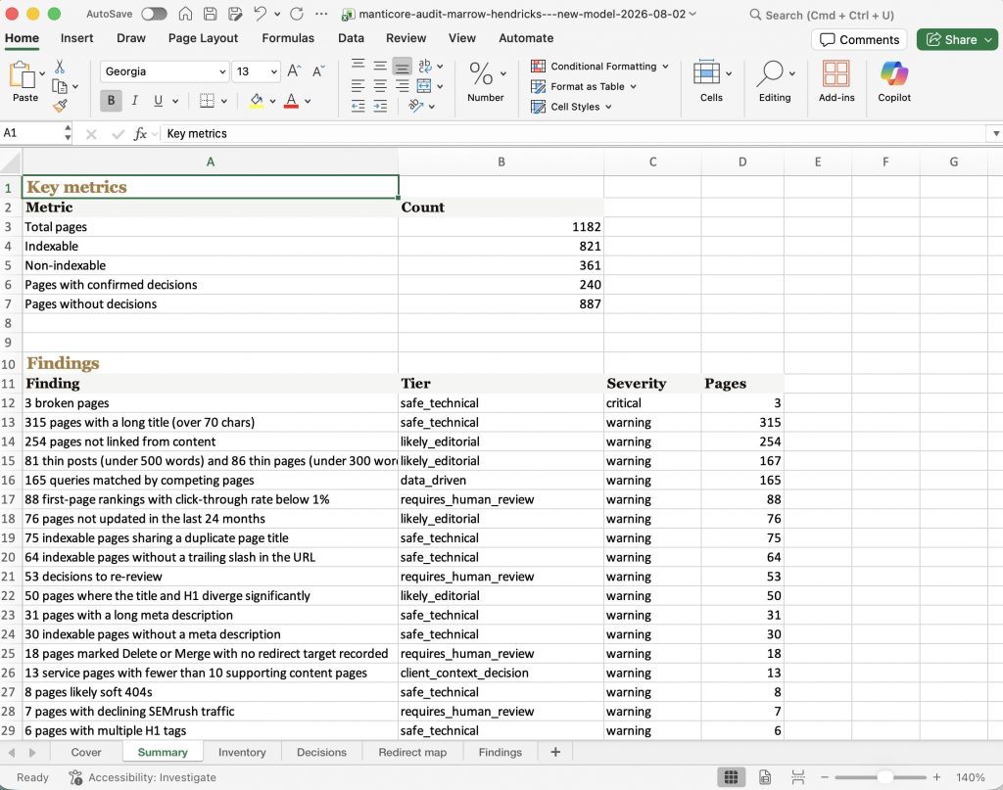Click the zoom slider handle

(884, 777)
